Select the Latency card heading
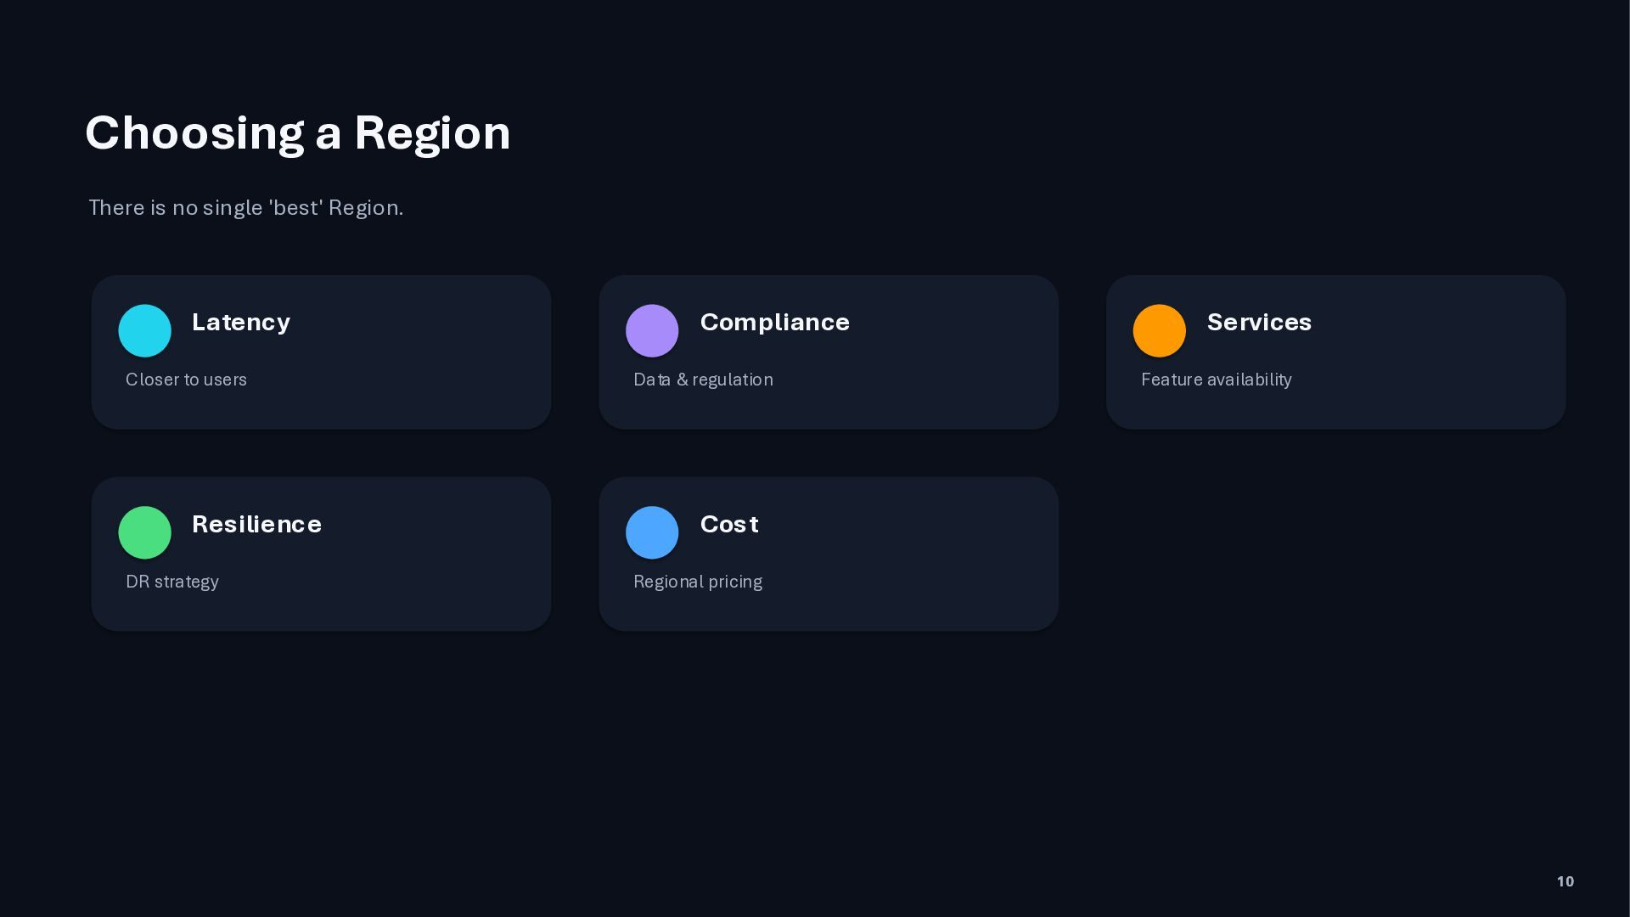 pyautogui.click(x=241, y=323)
